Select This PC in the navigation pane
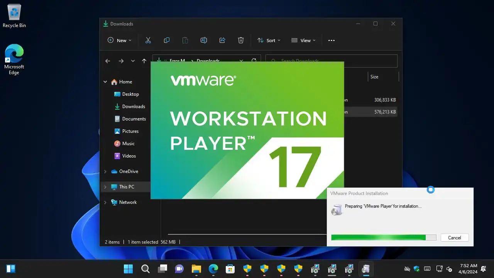The height and width of the screenshot is (278, 494). point(127,187)
